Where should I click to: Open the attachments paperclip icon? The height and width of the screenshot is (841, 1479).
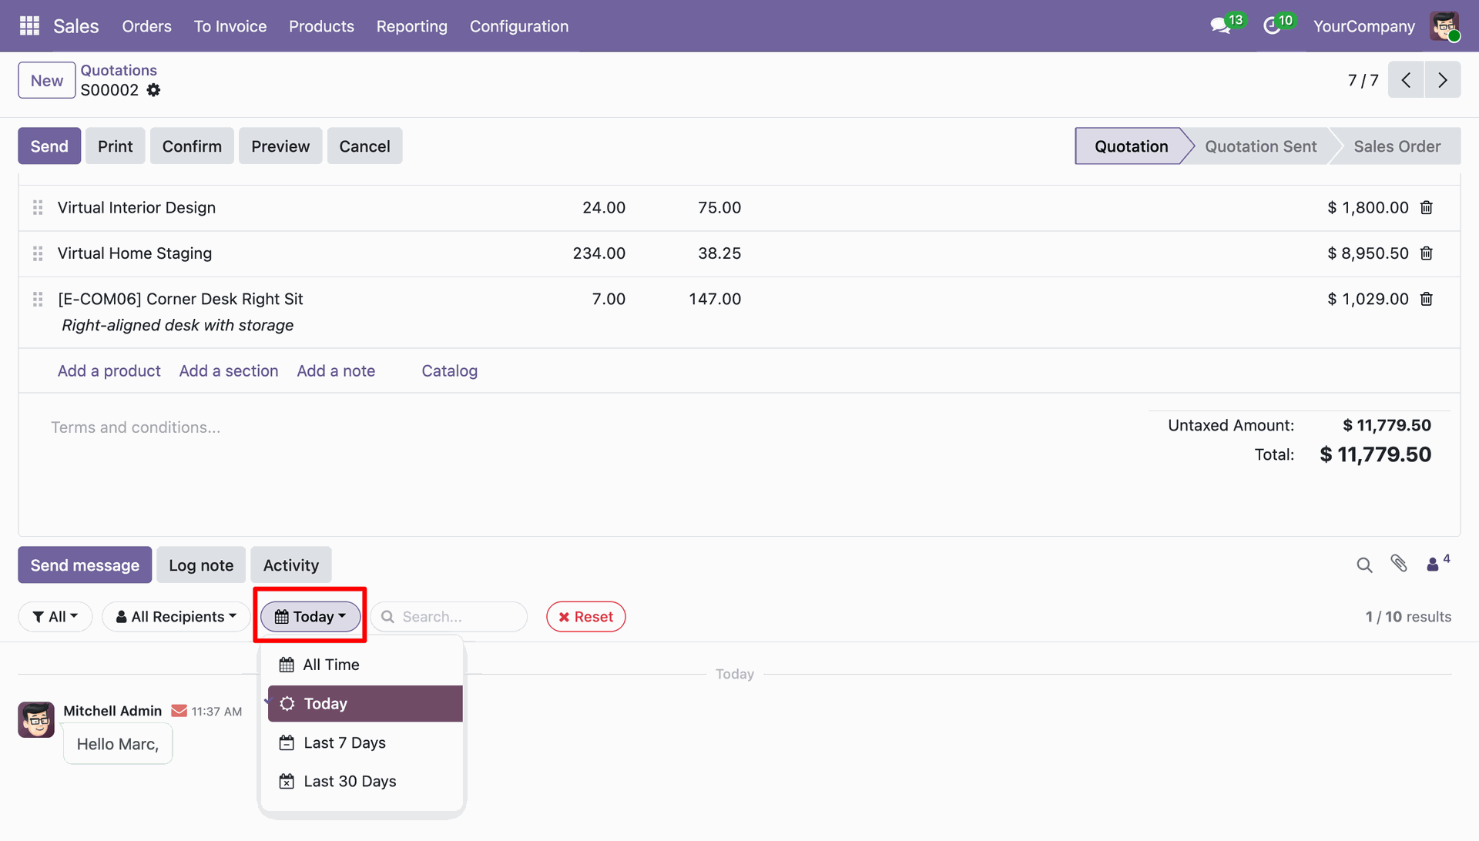click(x=1399, y=564)
